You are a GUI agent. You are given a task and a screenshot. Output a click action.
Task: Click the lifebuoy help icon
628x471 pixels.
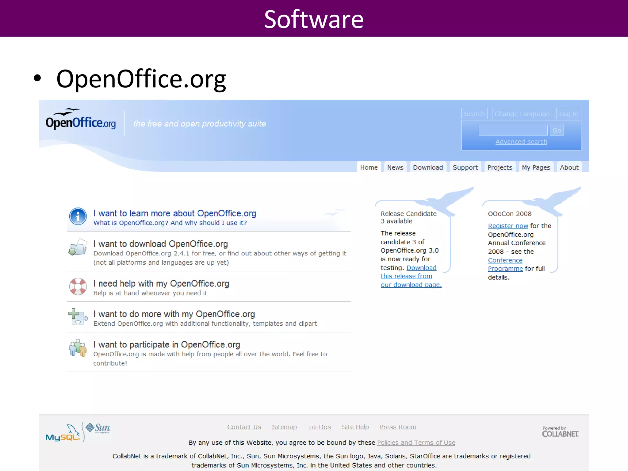tap(78, 286)
